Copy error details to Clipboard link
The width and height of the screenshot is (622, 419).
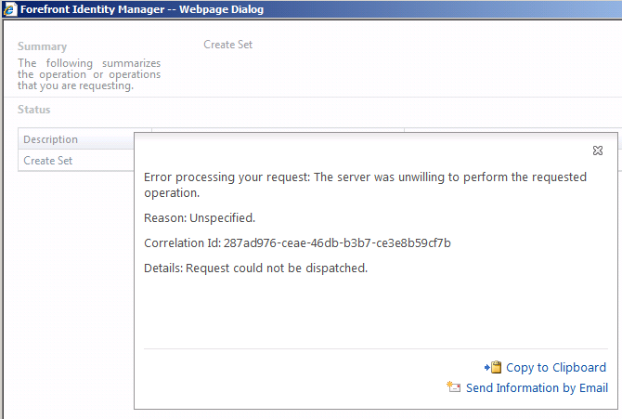coord(556,368)
